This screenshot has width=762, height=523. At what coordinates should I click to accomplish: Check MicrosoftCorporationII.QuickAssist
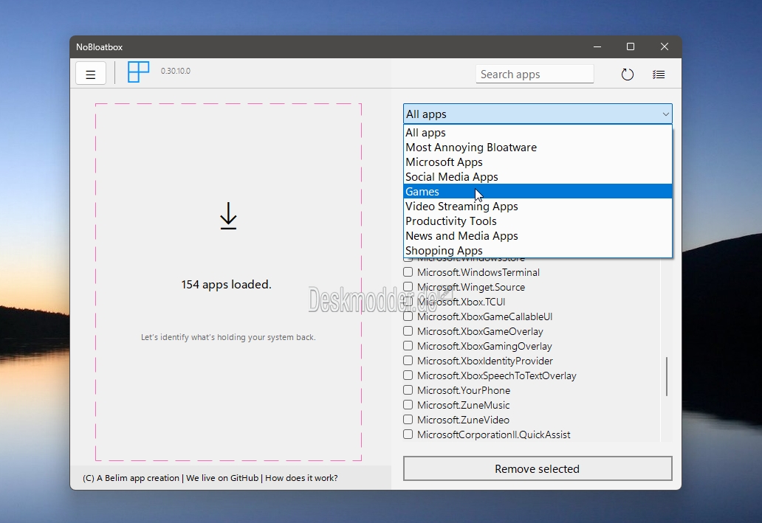point(408,434)
